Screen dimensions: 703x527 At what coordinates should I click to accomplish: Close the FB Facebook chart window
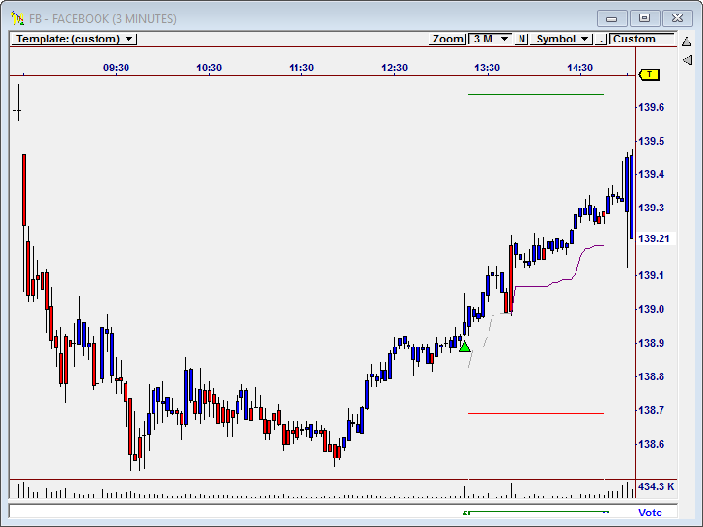coord(677,18)
